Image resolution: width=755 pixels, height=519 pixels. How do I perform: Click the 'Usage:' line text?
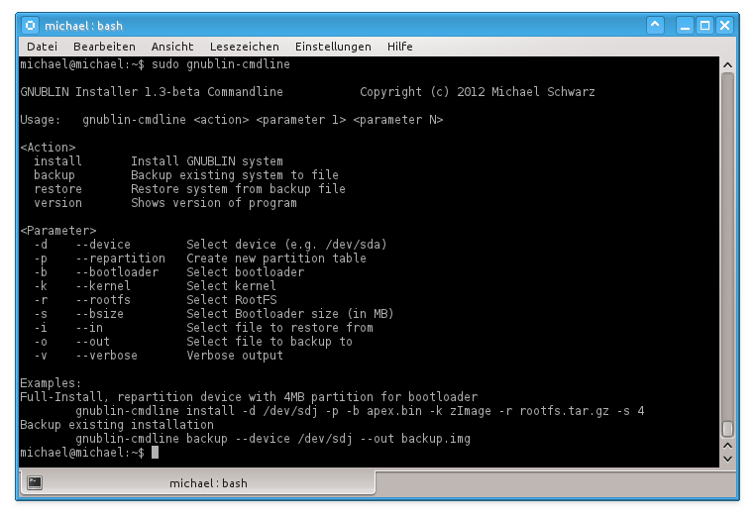(x=231, y=120)
